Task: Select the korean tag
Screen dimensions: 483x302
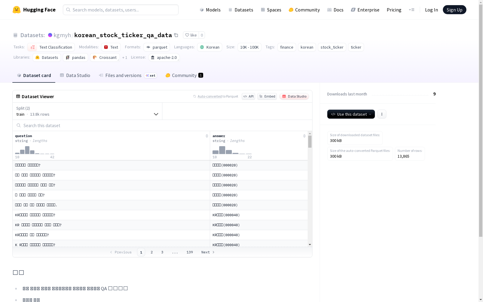Action: coord(307,47)
